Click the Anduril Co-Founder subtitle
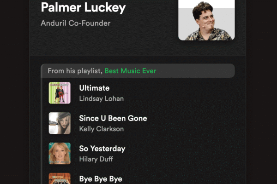This screenshot has height=184, width=277. click(x=76, y=23)
